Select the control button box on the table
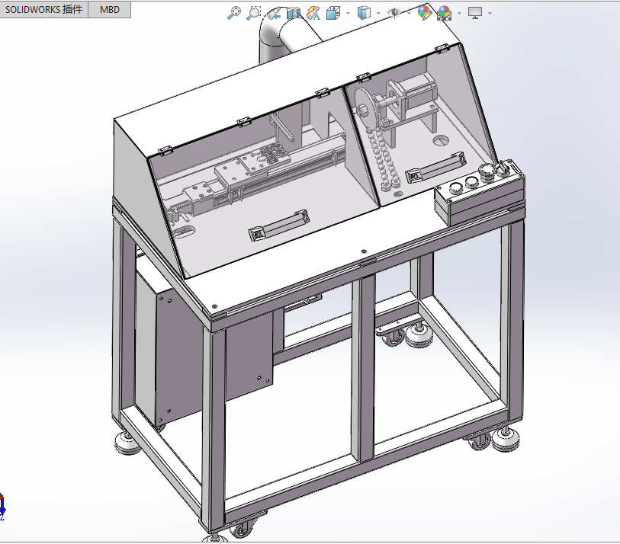Screen dimensions: 620x544 click(480, 194)
